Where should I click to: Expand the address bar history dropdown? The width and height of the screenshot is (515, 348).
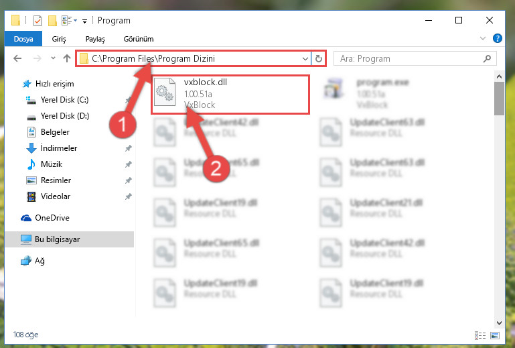[305, 59]
